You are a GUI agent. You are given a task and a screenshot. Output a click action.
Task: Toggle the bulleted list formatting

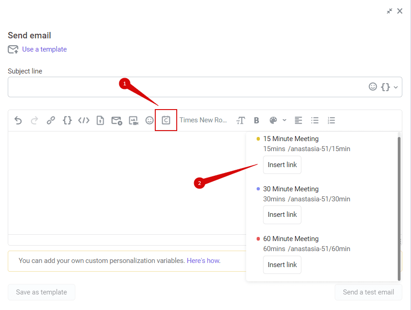pos(315,120)
